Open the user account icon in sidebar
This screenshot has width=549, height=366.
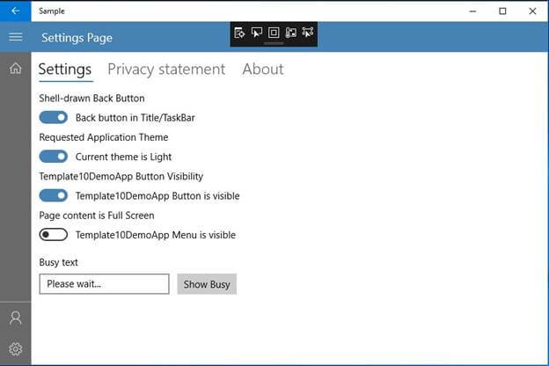(16, 318)
